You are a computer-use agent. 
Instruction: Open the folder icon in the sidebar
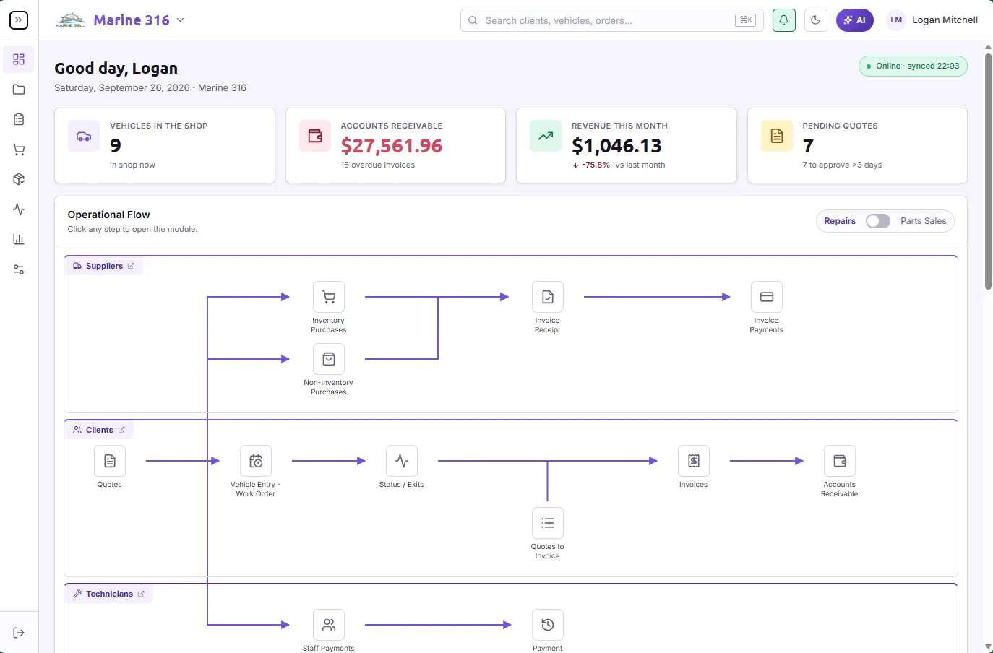[x=19, y=90]
